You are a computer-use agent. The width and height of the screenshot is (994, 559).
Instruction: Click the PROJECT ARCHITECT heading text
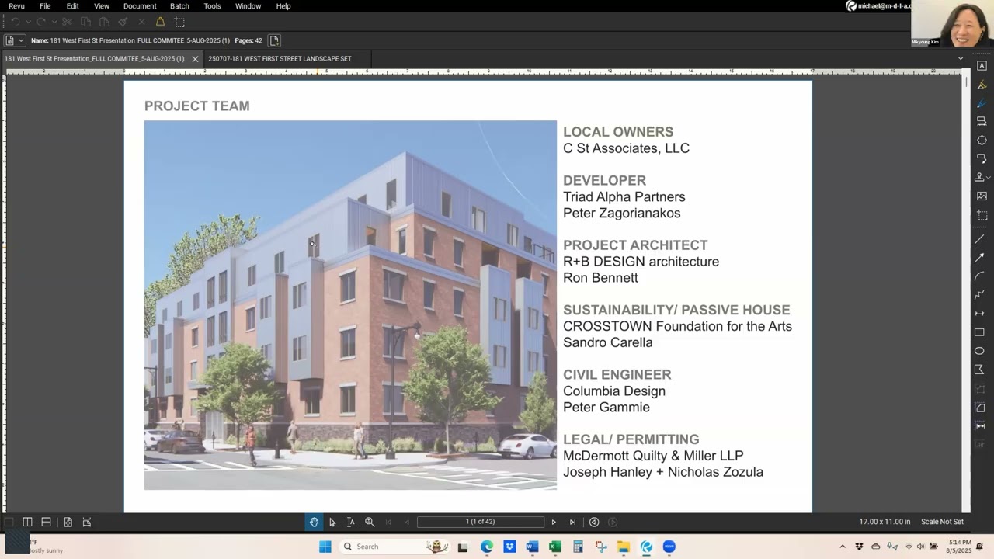635,245
